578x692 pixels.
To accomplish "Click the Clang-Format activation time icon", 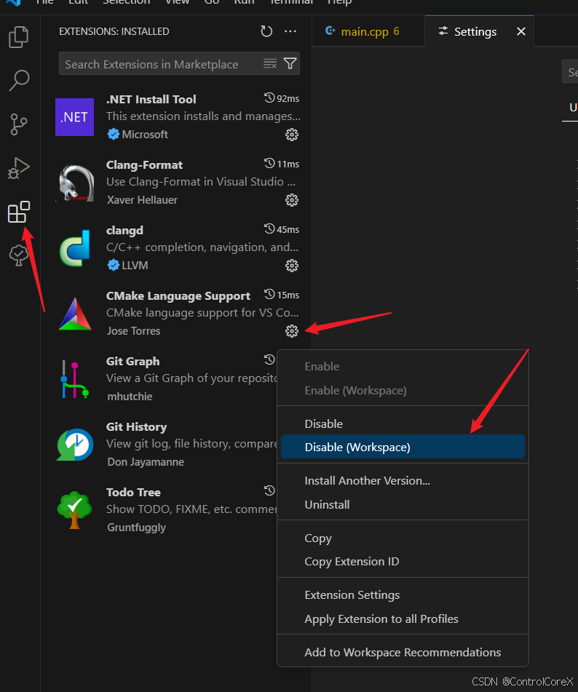I will pos(269,163).
